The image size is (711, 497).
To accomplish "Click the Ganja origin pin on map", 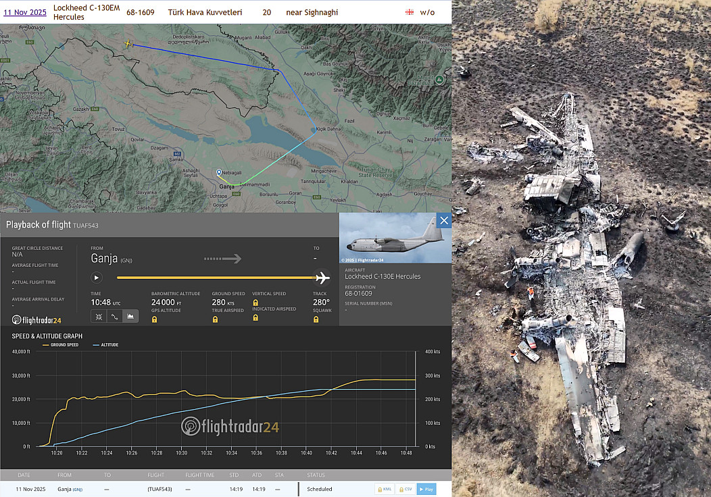I will (x=219, y=173).
